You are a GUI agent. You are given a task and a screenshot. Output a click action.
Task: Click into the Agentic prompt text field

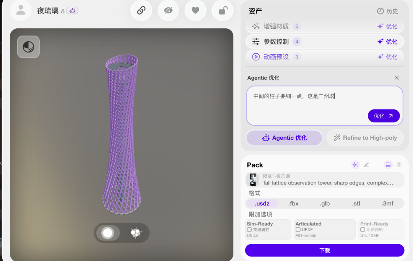325,106
